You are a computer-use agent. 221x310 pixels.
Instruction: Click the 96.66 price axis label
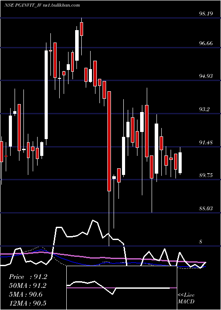[206, 43]
